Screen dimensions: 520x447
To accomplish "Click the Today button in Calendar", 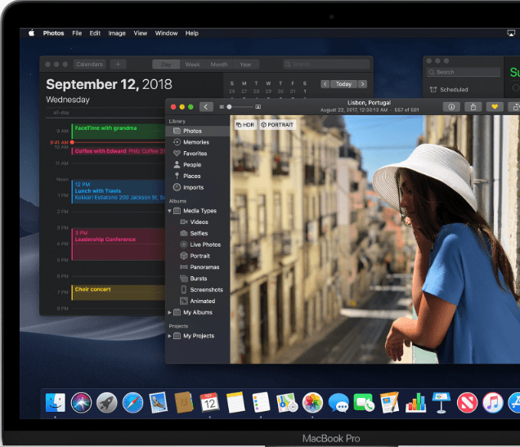I will click(x=343, y=84).
